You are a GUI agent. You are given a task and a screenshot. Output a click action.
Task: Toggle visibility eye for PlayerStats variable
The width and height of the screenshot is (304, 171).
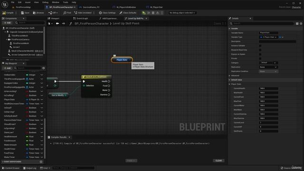pyautogui.click(x=42, y=99)
